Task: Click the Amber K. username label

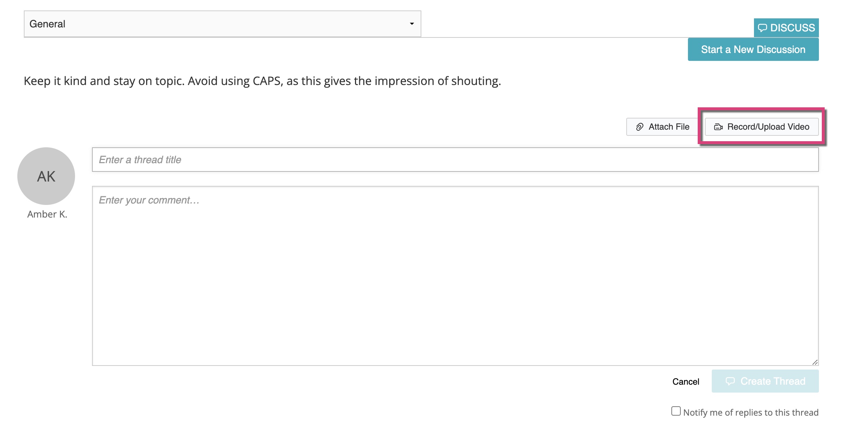Action: 47,214
